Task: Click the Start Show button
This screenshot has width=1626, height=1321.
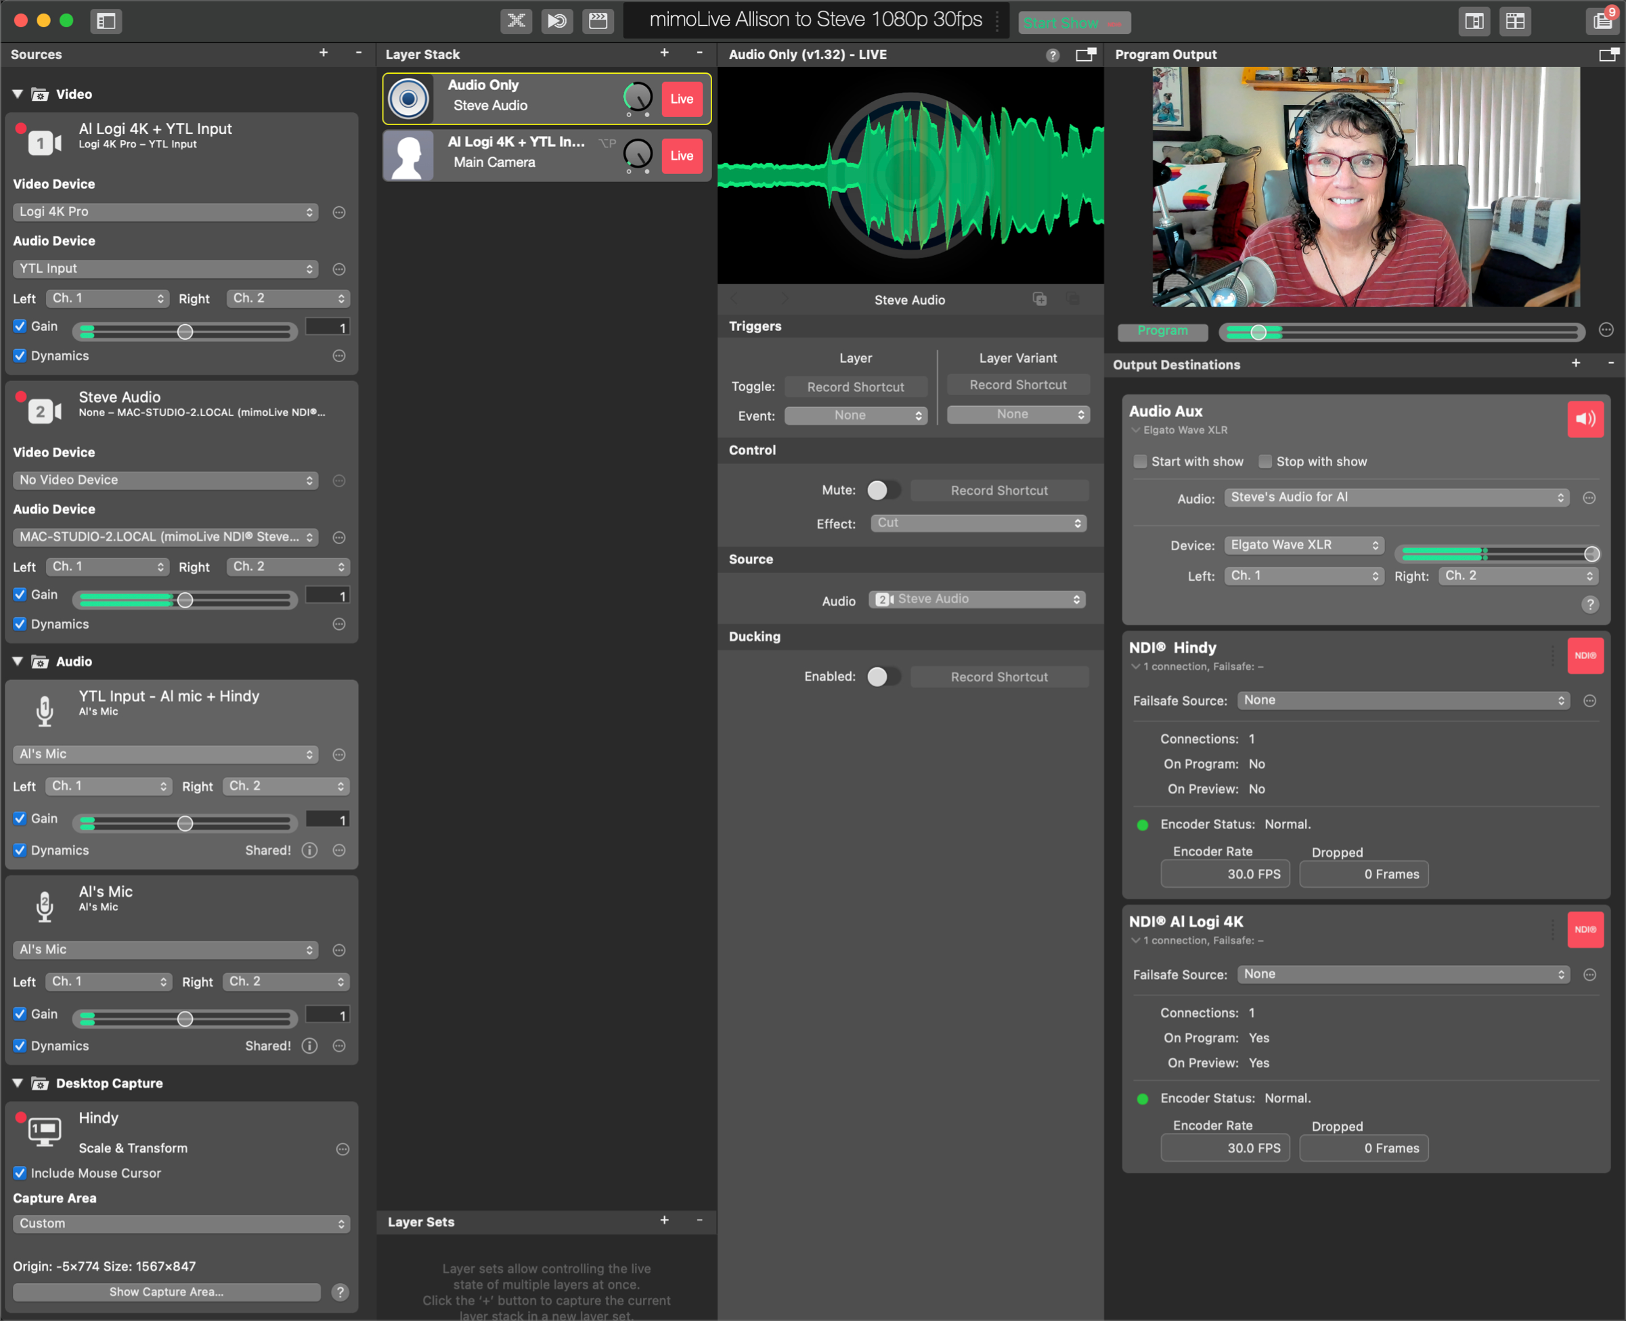Action: (x=1074, y=23)
